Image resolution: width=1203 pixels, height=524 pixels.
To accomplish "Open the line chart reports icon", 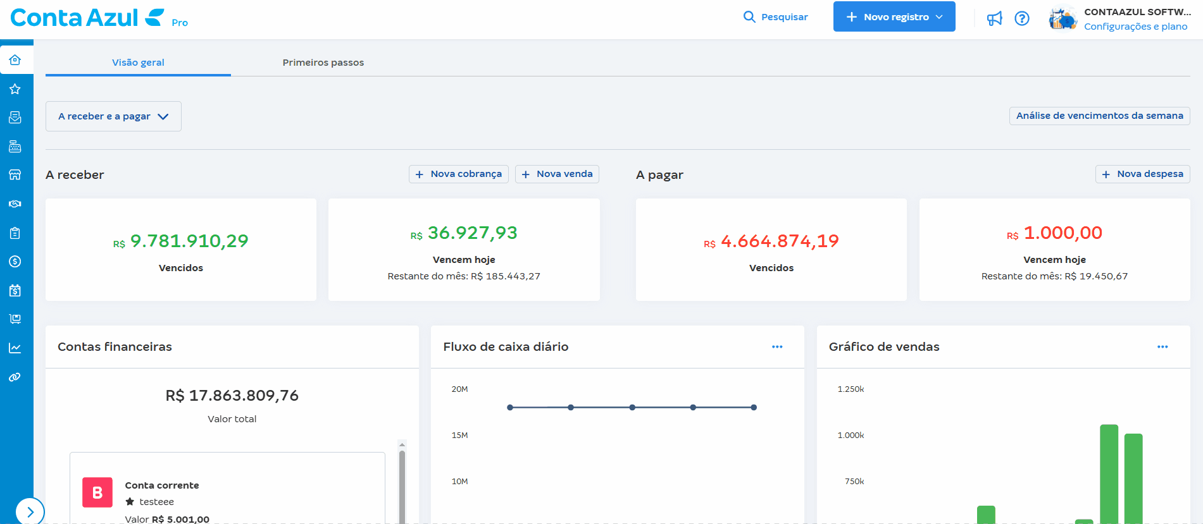I will [15, 348].
